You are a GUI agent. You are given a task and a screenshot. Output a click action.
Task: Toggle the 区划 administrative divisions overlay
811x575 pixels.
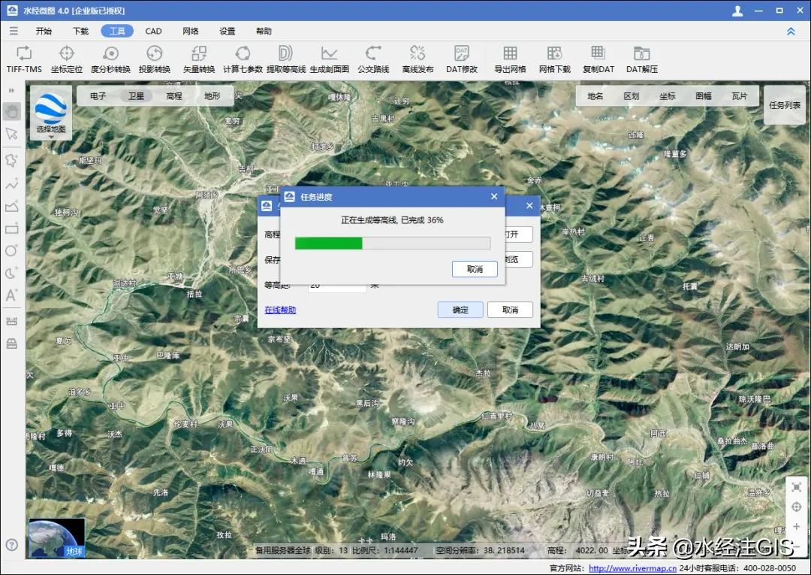point(632,95)
